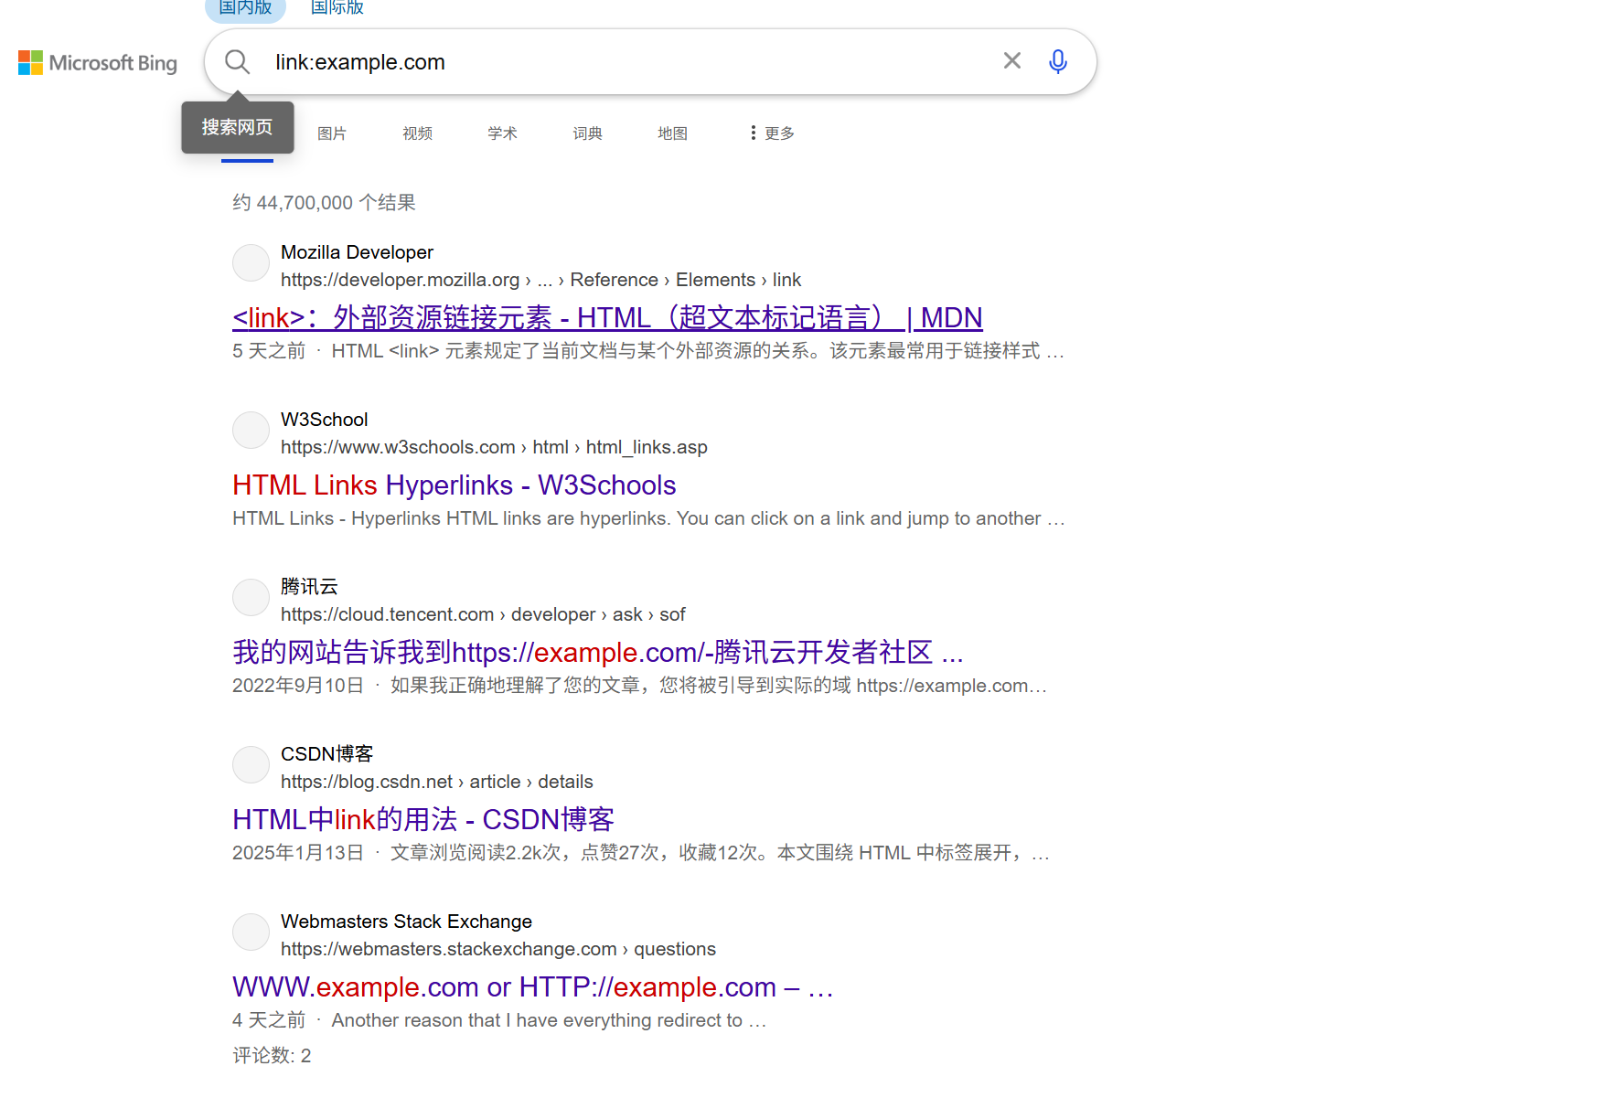The image size is (1615, 1119).
Task: Open the 更多 dropdown menu
Action: coord(771,133)
